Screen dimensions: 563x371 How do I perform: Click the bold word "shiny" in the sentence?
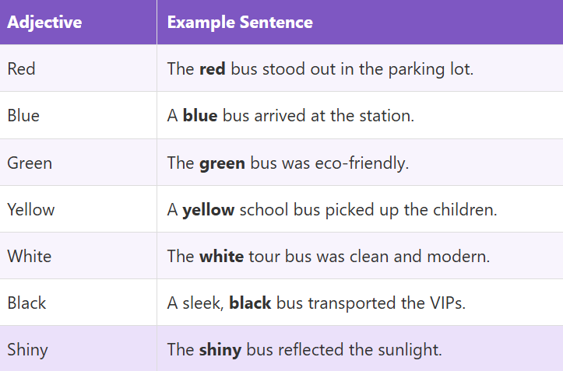[x=220, y=349]
